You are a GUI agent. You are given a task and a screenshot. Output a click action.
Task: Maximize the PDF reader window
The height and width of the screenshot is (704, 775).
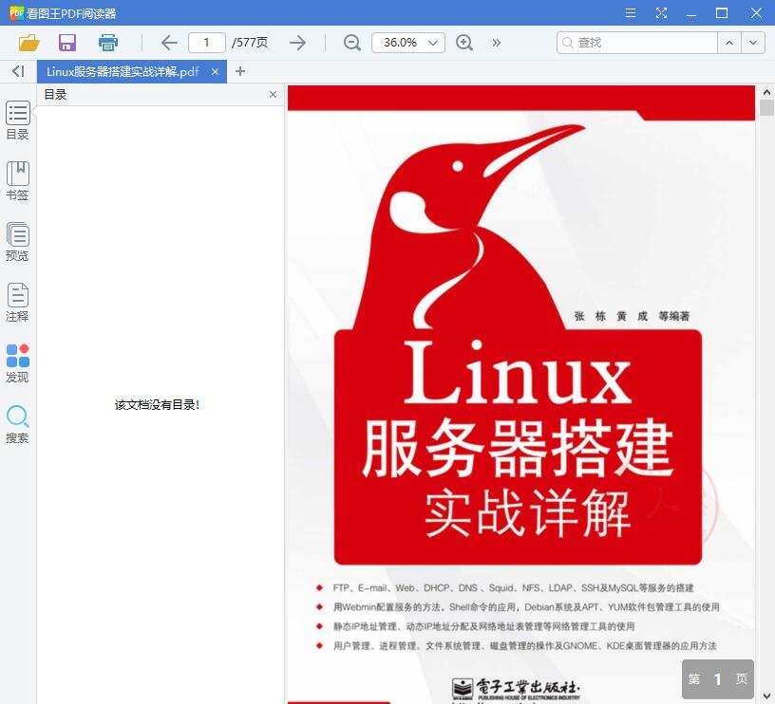click(x=722, y=13)
